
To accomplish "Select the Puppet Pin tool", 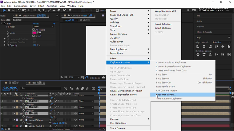I will pos(70,10).
